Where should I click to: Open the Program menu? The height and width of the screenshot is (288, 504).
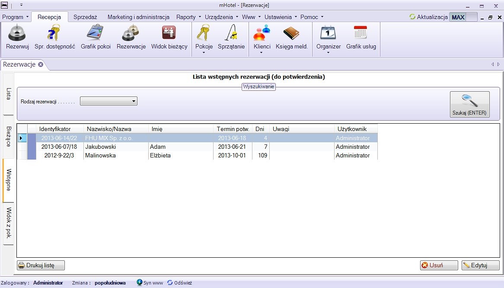click(16, 17)
